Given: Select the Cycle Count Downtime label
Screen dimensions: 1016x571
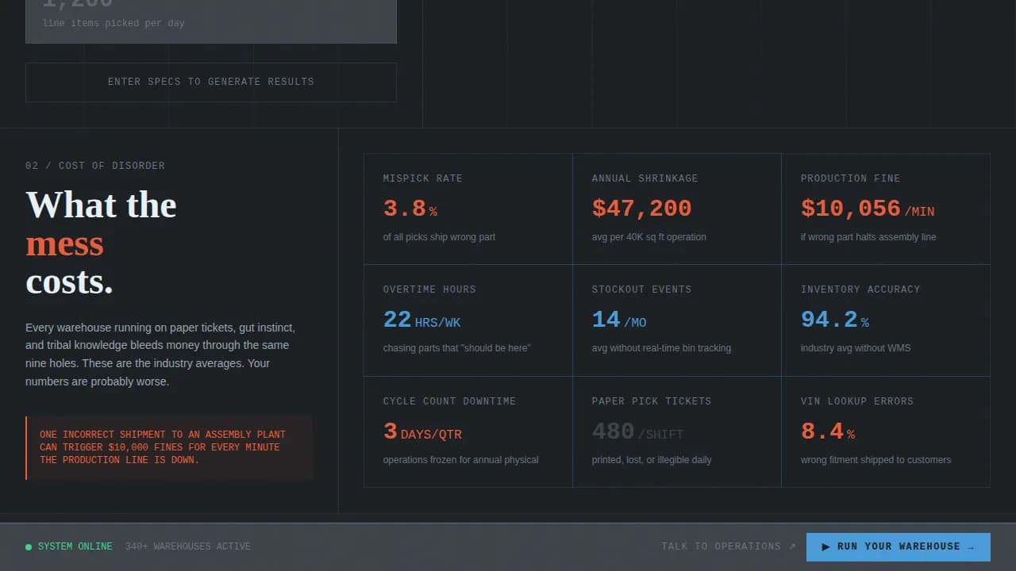Looking at the screenshot, I should pyautogui.click(x=449, y=401).
